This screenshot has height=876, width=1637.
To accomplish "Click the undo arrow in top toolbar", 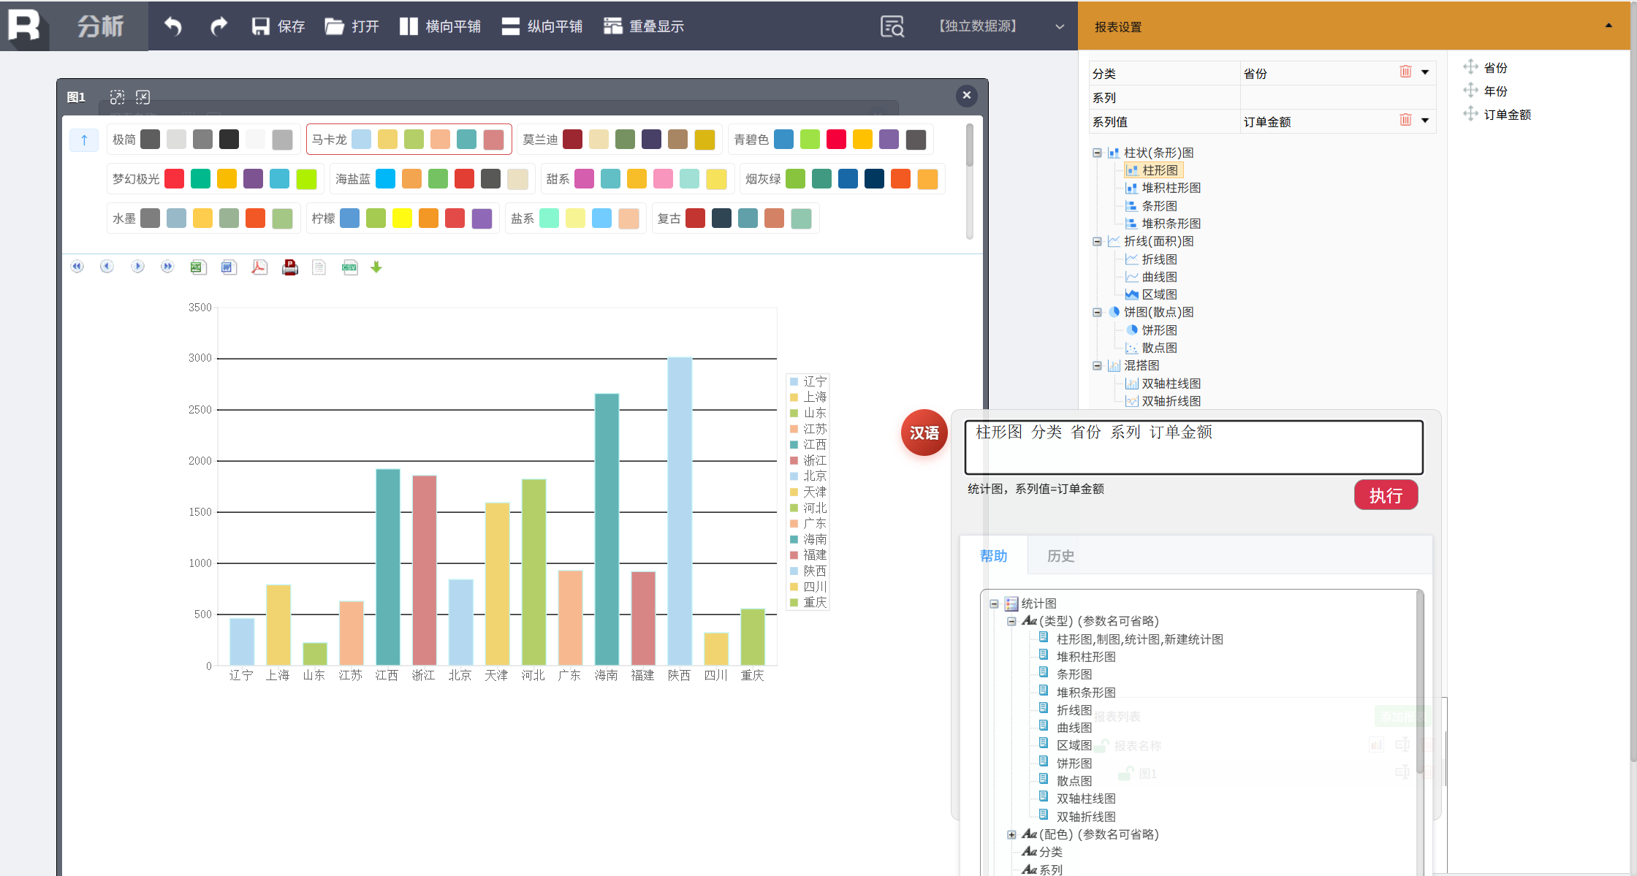I will (x=173, y=26).
